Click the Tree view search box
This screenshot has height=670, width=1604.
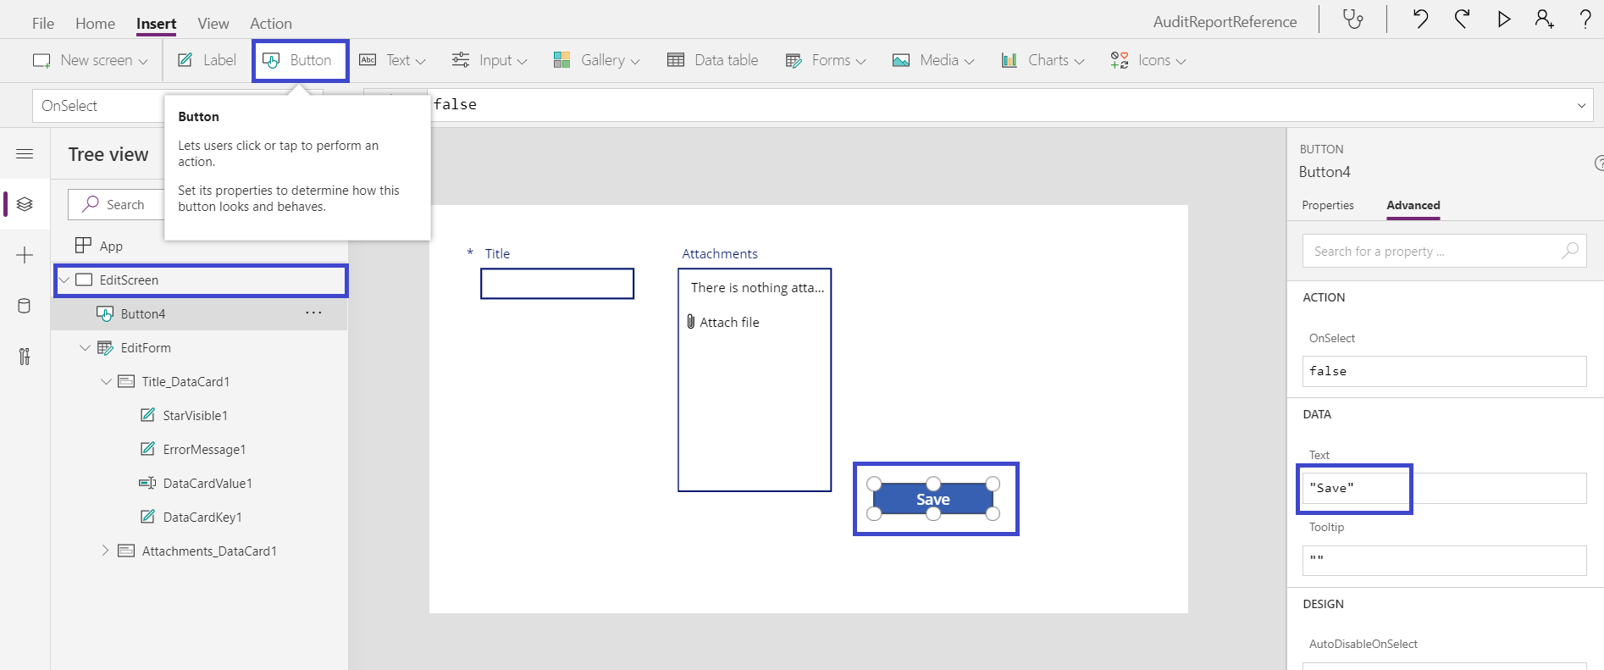(117, 204)
